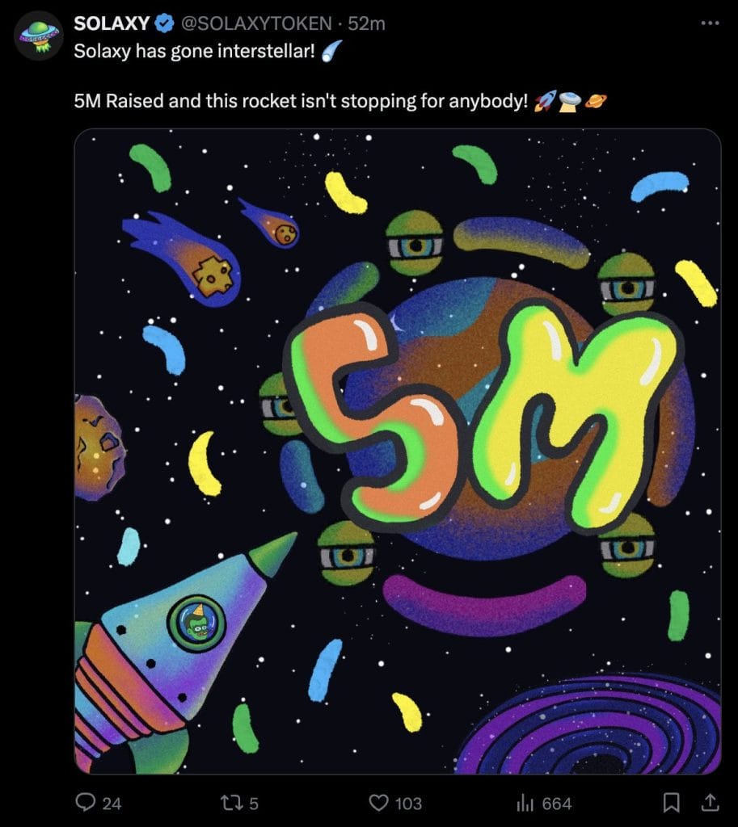This screenshot has height=827, width=738.
Task: Open the @SOLAXYTOKEN handle link
Action: pyautogui.click(x=256, y=23)
